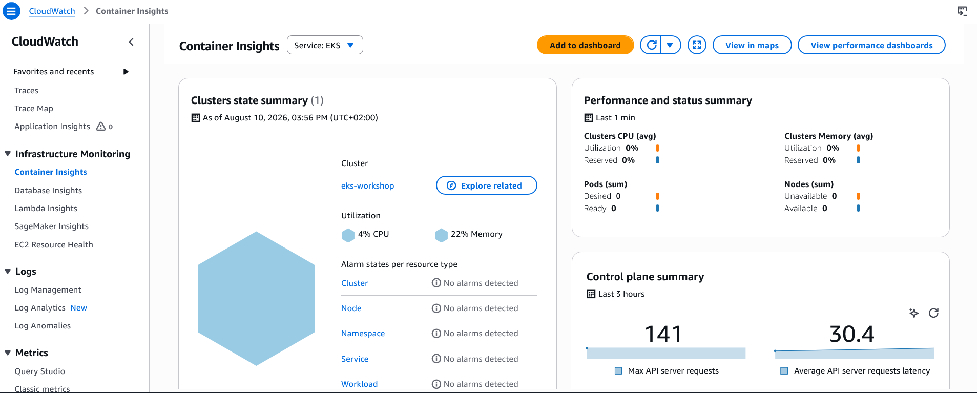Click the orange marker beside Pods Desired

(657, 196)
